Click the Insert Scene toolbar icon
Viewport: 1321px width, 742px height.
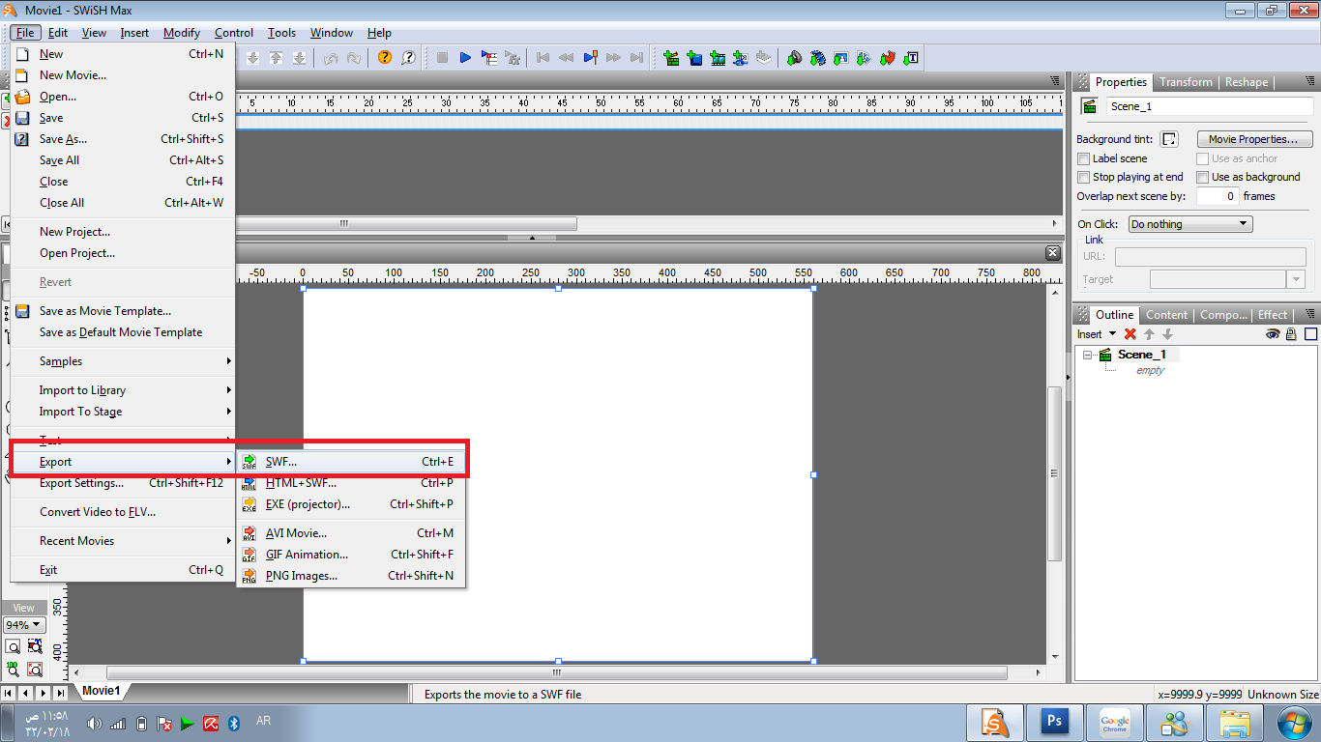click(671, 58)
